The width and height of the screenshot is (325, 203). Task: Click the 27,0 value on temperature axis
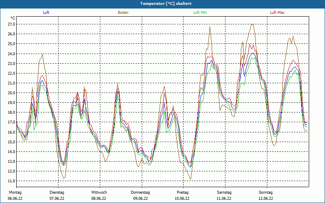click(11, 24)
